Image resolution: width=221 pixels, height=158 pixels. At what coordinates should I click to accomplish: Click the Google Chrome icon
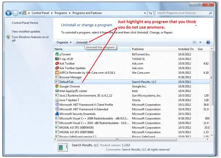(x=57, y=86)
